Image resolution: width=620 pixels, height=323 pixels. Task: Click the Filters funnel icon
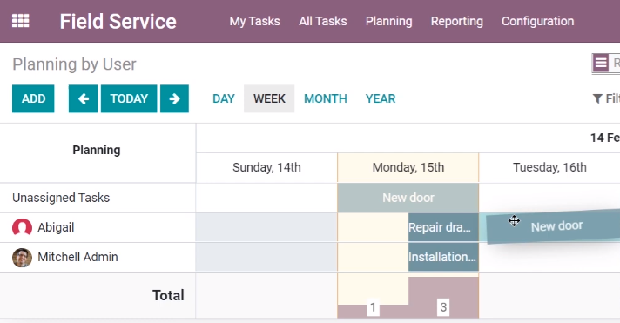coord(597,98)
